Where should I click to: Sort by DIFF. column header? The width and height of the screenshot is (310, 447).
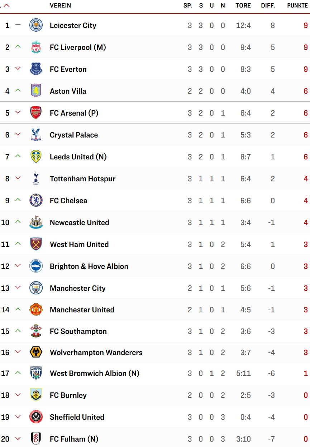click(x=268, y=5)
